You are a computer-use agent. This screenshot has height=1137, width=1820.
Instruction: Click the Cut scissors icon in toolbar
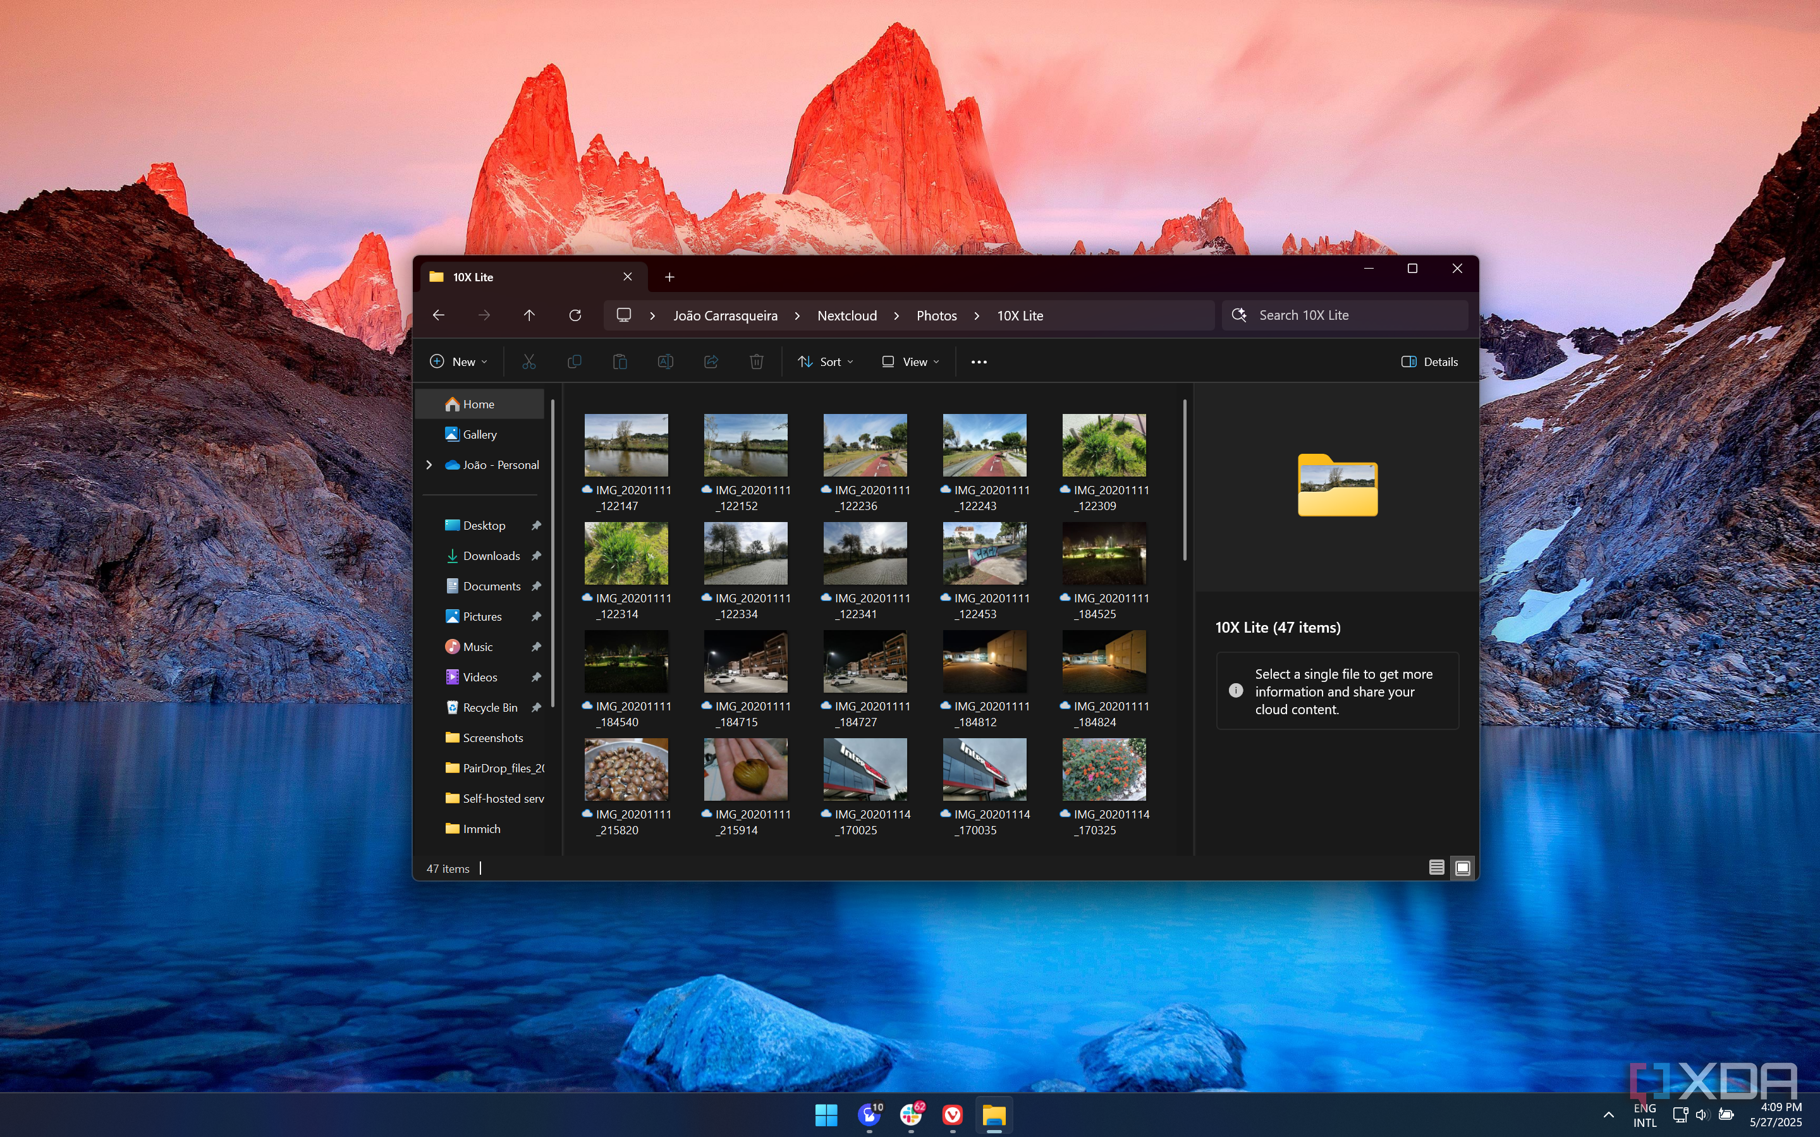point(528,362)
